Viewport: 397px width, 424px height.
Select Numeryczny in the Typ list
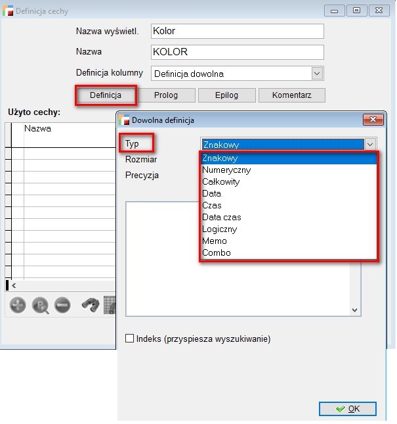(x=289, y=170)
